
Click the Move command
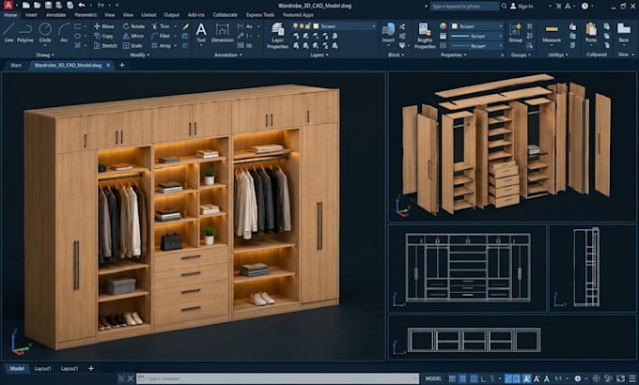(104, 26)
